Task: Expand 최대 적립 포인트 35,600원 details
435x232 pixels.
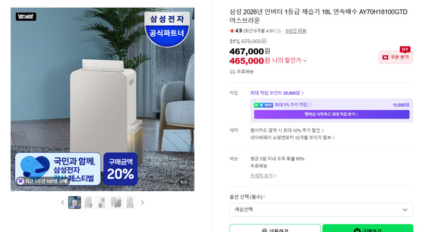Action: [x=277, y=93]
